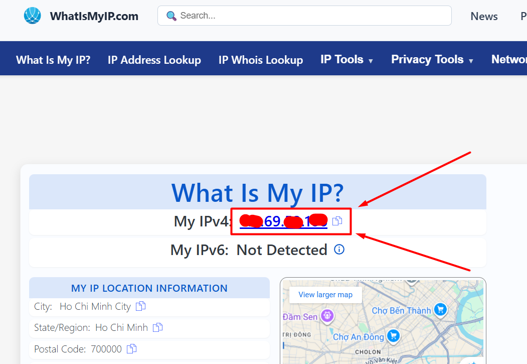The width and height of the screenshot is (527, 364).
Task: Open IP Whois Lookup nav item
Action: 261,60
